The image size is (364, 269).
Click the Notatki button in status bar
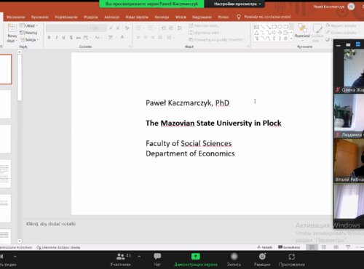[265, 247]
